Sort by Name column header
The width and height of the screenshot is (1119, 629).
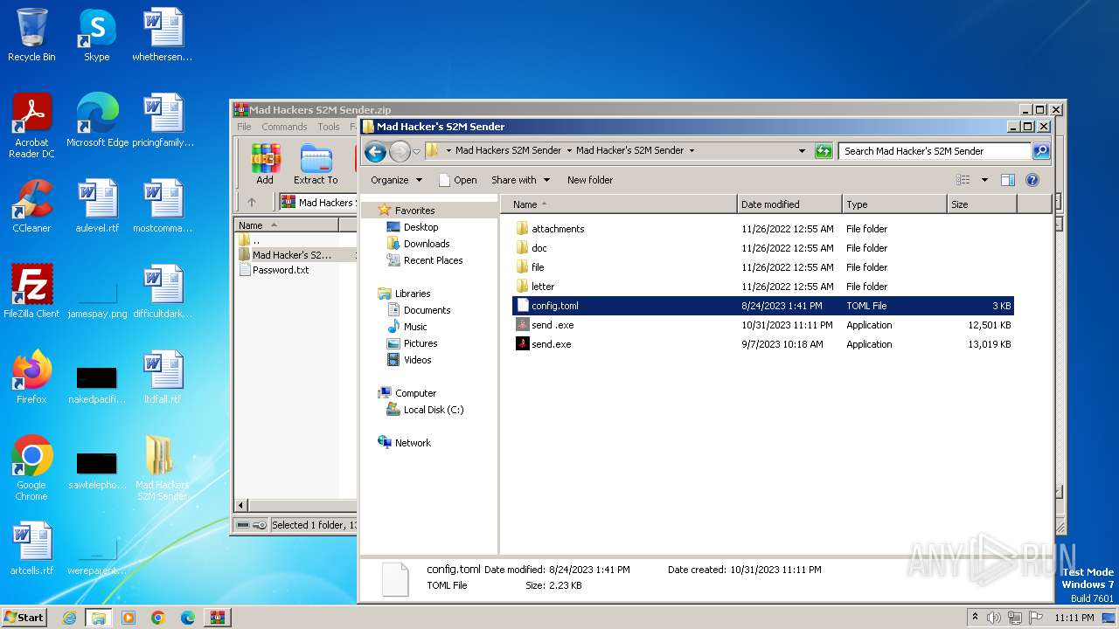coord(618,204)
